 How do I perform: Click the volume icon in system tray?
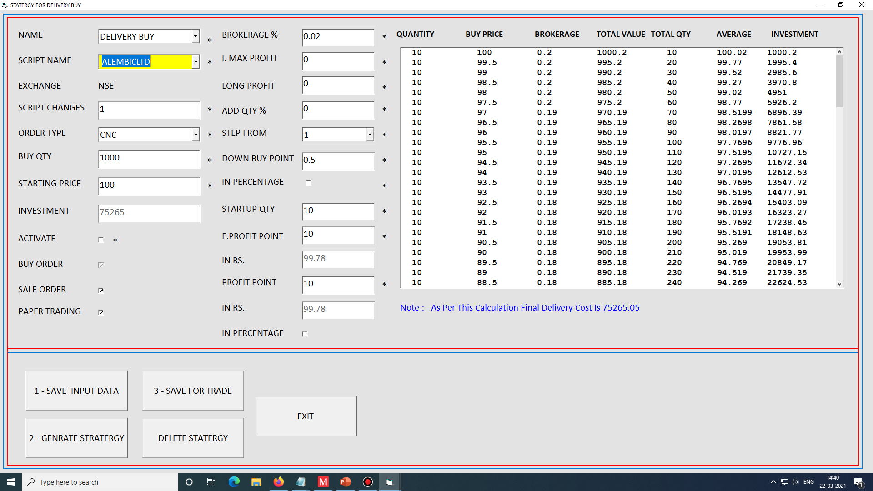pyautogui.click(x=795, y=482)
